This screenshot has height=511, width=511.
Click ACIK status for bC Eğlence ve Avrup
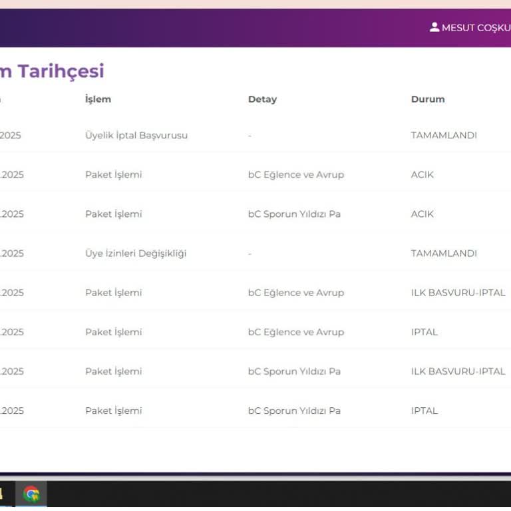pos(422,174)
